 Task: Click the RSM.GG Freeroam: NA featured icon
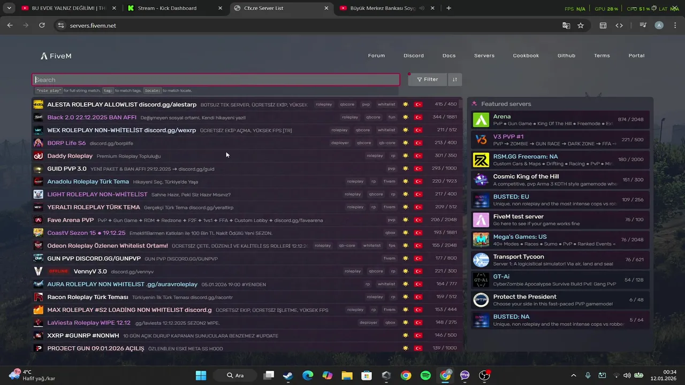pos(481,160)
